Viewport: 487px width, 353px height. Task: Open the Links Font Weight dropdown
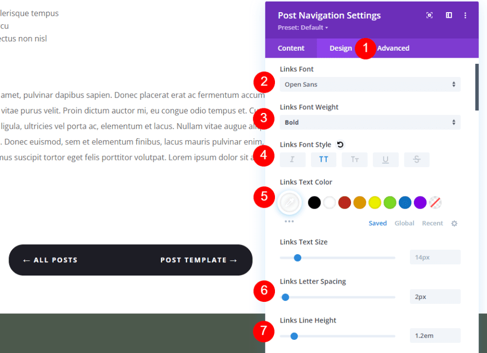pos(370,122)
